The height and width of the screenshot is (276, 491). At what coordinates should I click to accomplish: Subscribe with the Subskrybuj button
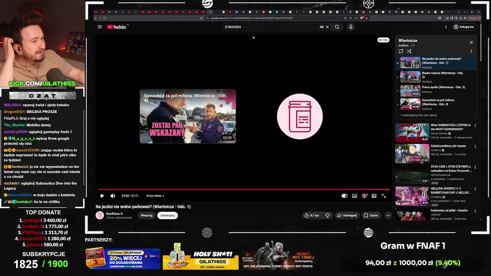click(168, 215)
